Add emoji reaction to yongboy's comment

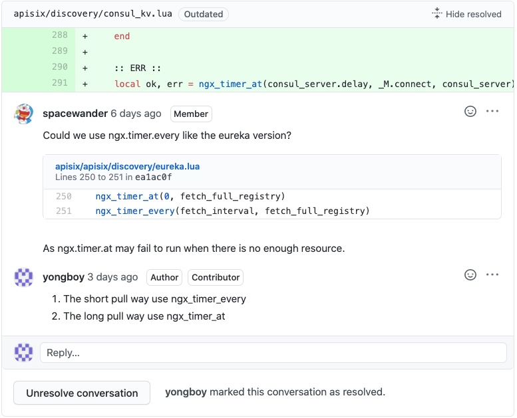coord(470,274)
